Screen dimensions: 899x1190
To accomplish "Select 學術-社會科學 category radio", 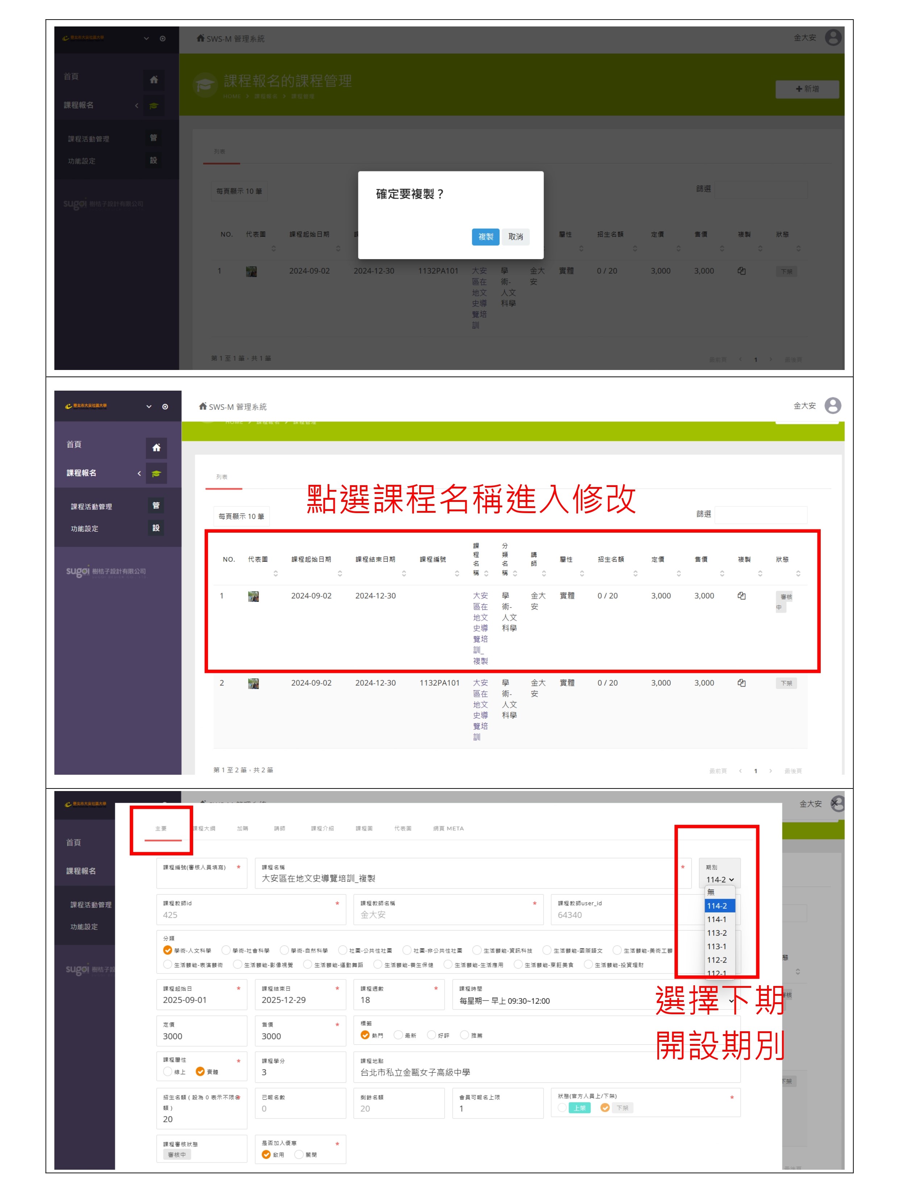I will (226, 950).
